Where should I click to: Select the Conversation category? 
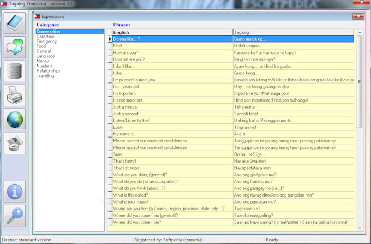point(70,32)
